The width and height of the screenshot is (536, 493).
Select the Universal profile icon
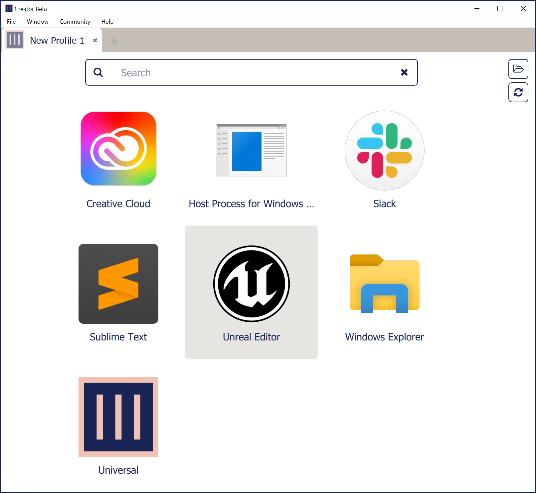click(x=118, y=417)
